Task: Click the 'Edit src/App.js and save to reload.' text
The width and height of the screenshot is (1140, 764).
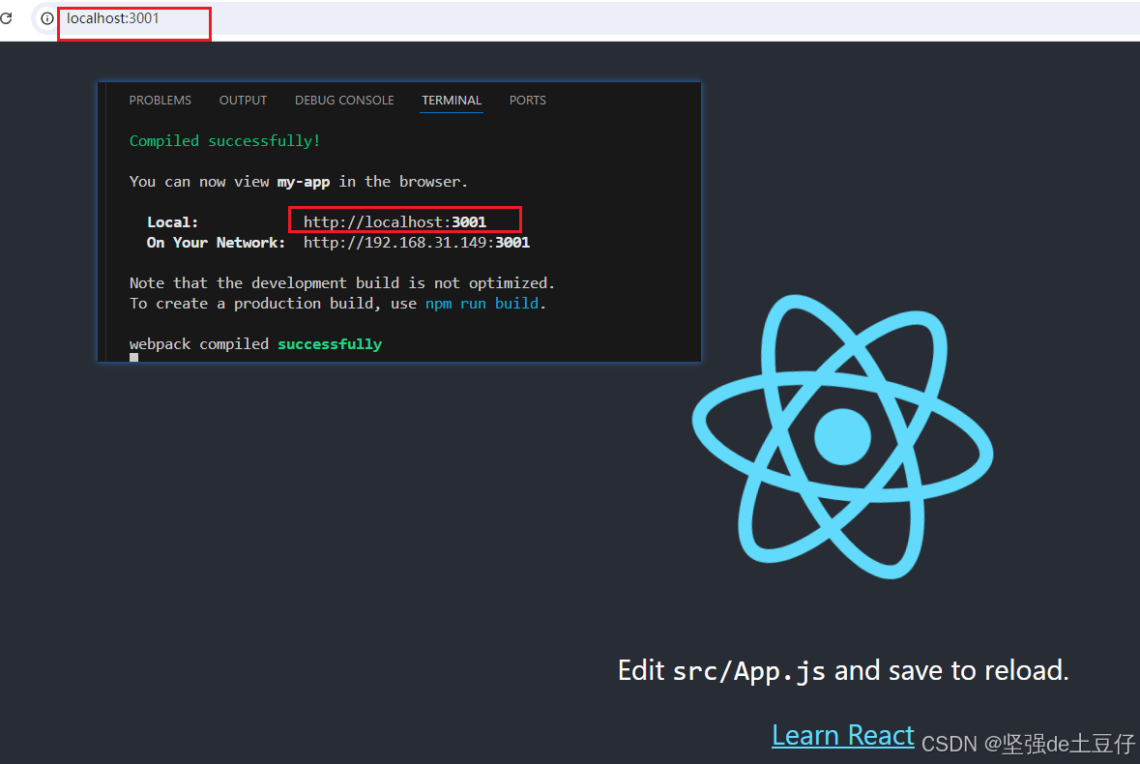Action: [843, 670]
